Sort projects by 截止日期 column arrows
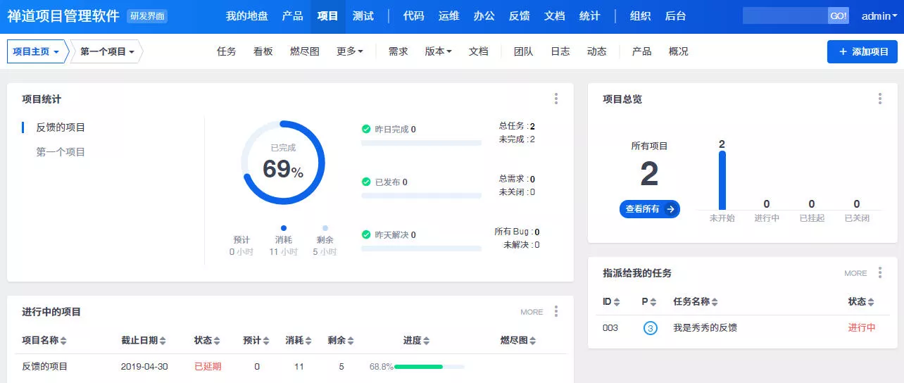The width and height of the screenshot is (904, 383). [163, 341]
